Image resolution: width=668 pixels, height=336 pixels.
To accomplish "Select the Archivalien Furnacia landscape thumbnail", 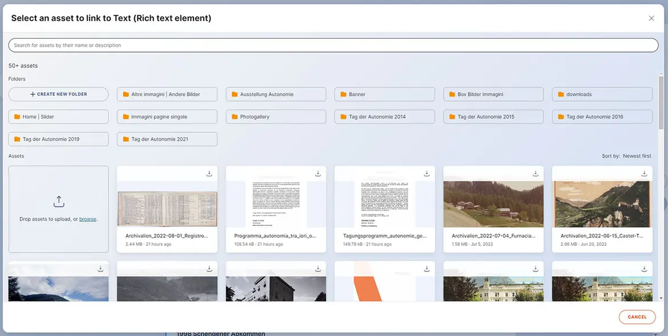I will [493, 204].
